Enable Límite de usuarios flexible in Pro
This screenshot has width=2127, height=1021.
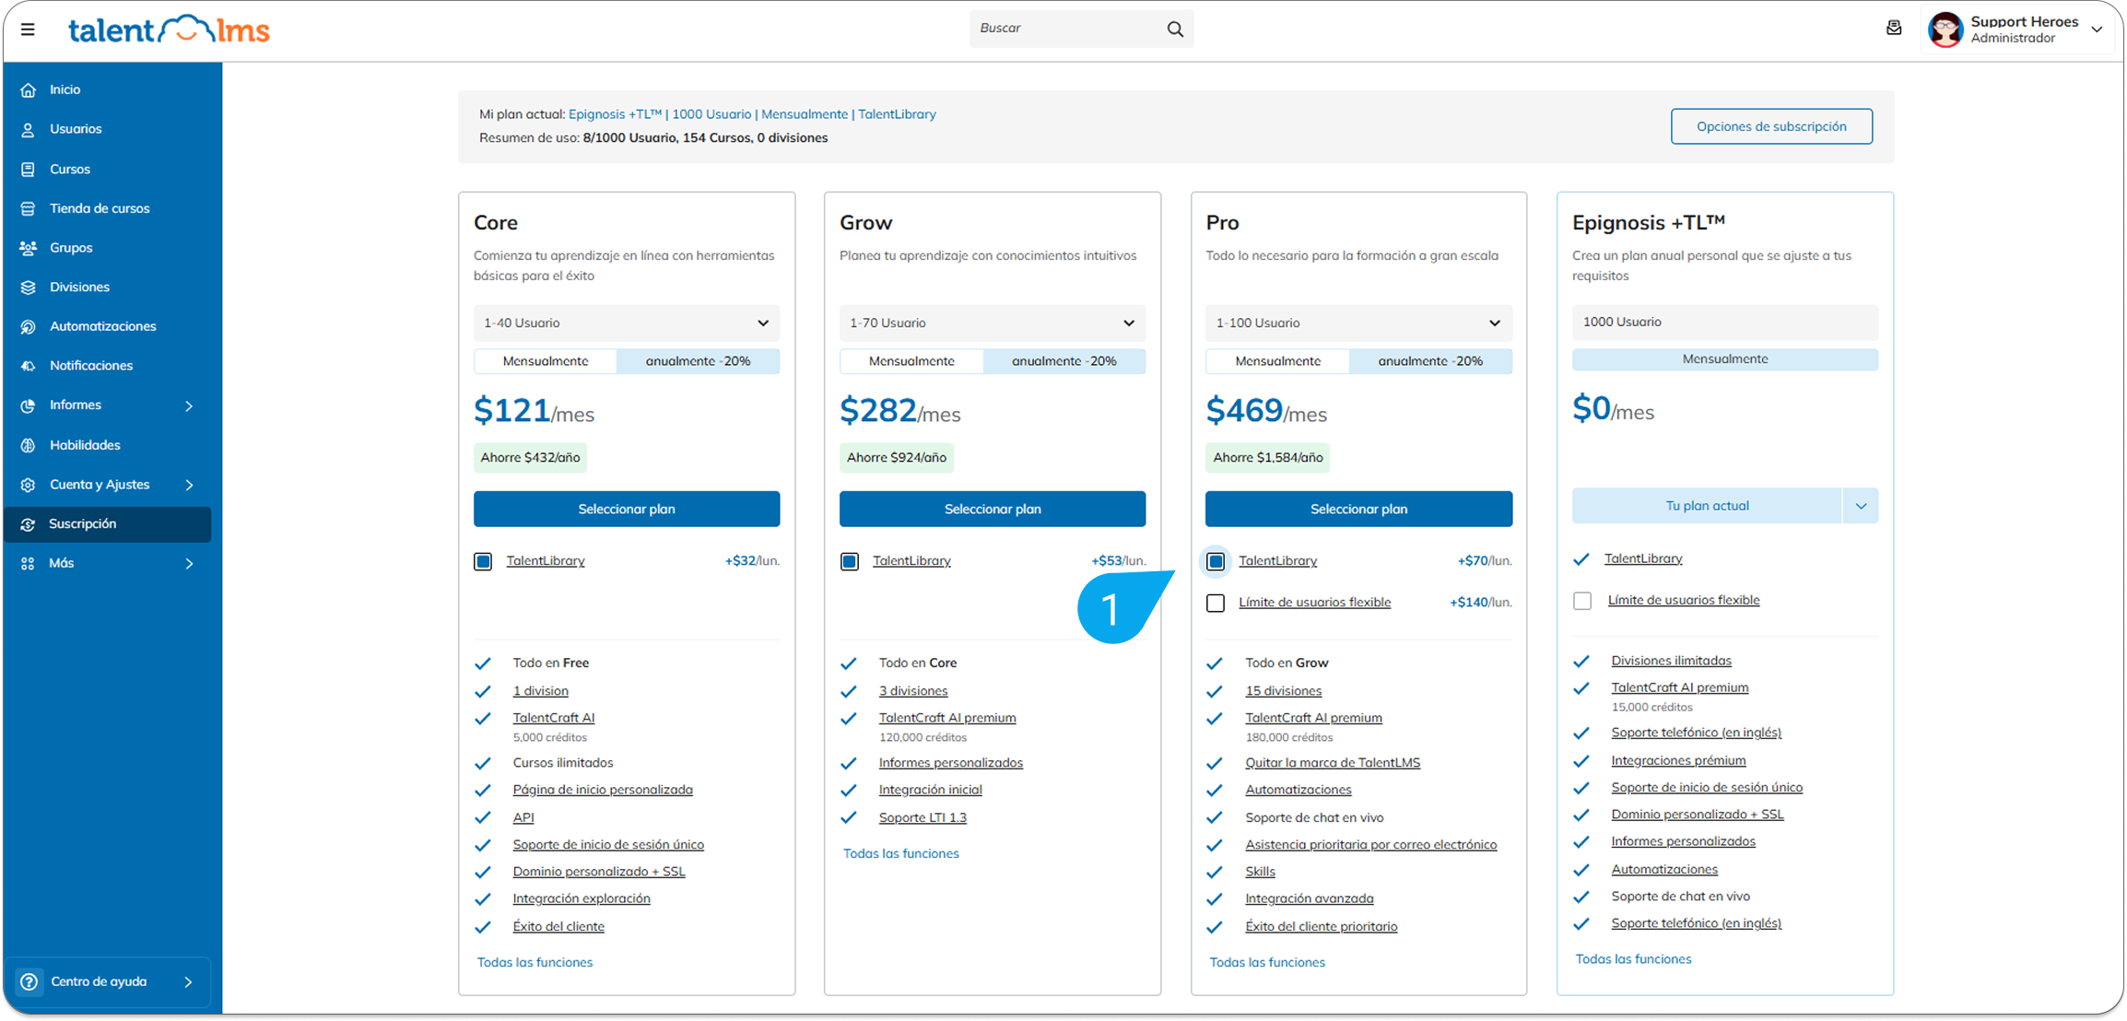1216,603
